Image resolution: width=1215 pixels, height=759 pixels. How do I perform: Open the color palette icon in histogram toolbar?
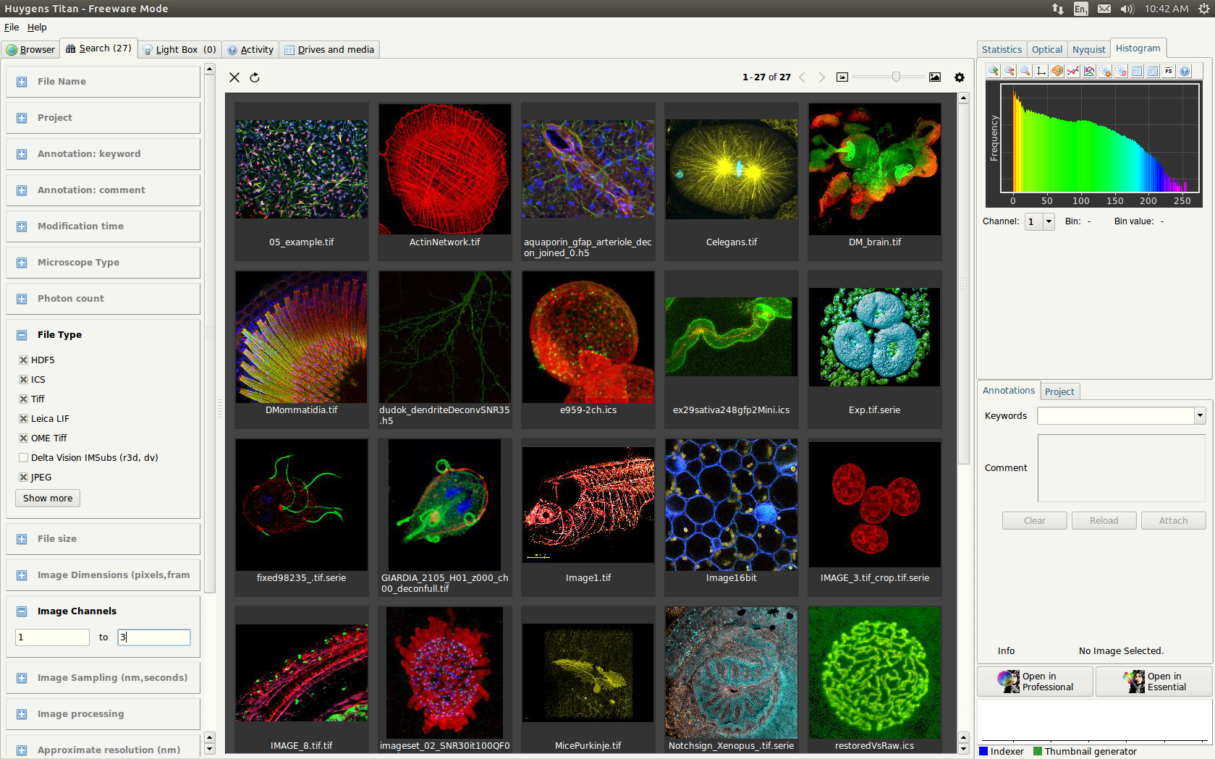coord(1057,71)
